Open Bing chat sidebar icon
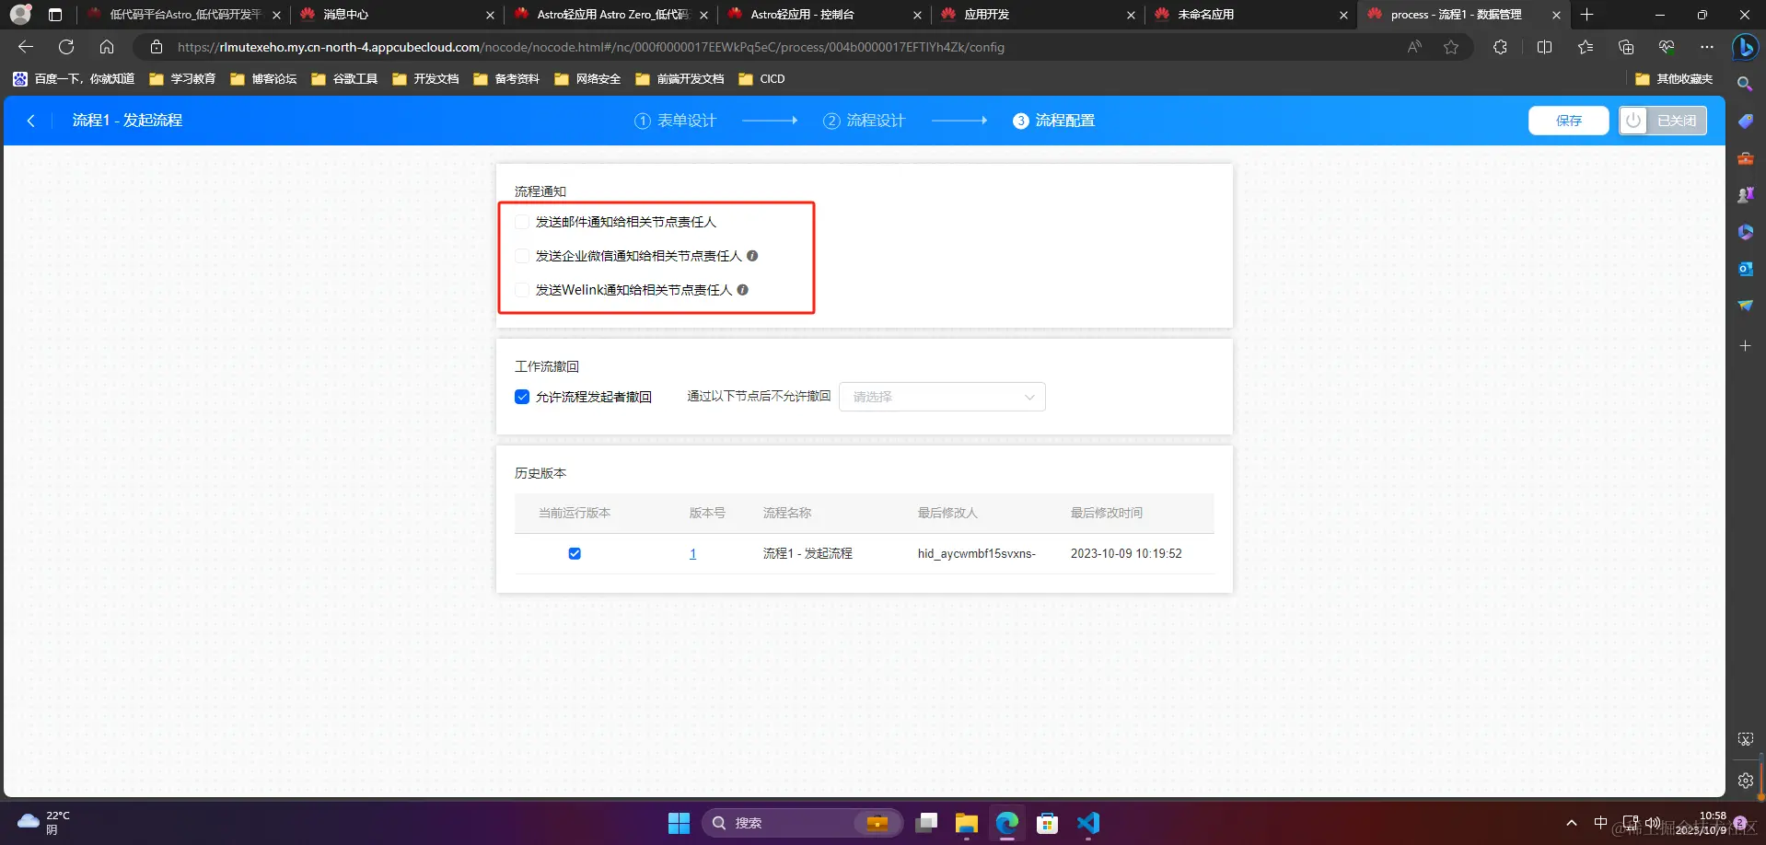The width and height of the screenshot is (1766, 845). [1745, 47]
